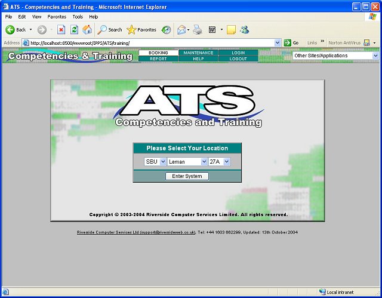Open the History icon in toolbar
Image resolution: width=382 pixels, height=298 pixels.
click(167, 30)
